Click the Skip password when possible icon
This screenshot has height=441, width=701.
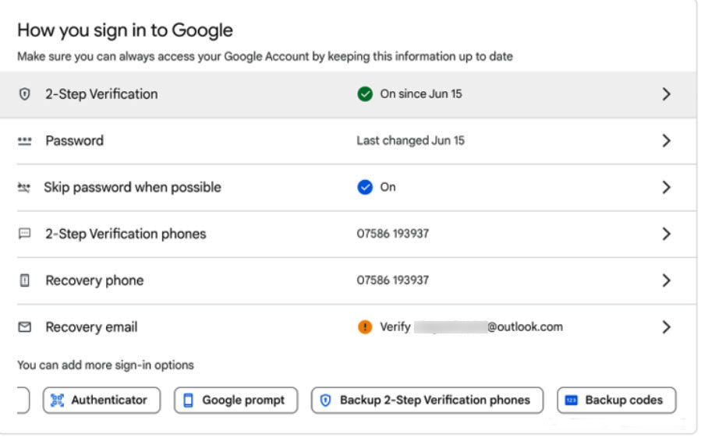(x=23, y=188)
